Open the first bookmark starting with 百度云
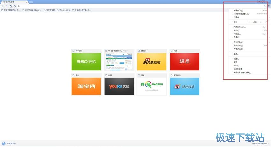 coord(11,10)
